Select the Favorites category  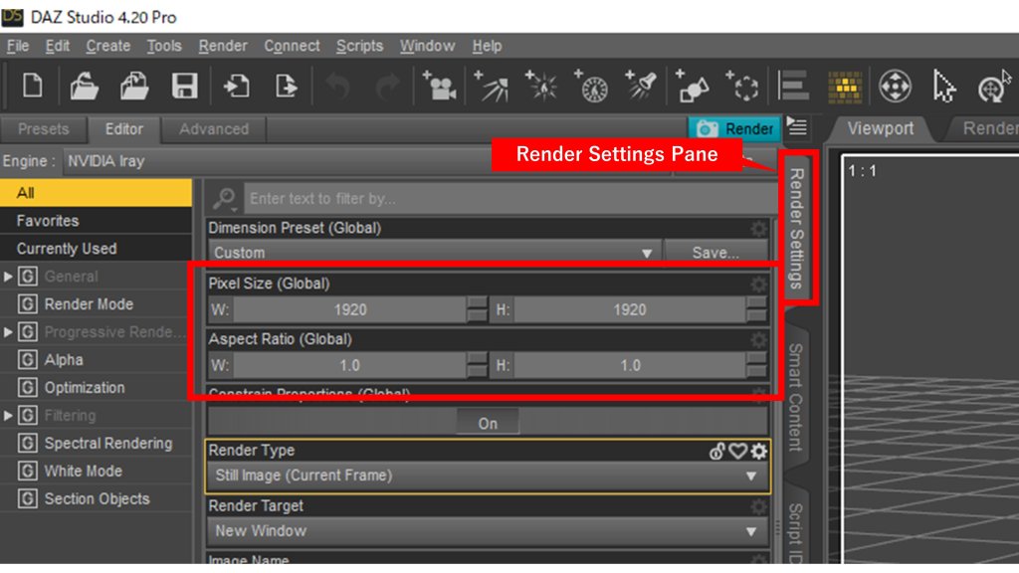click(x=97, y=221)
